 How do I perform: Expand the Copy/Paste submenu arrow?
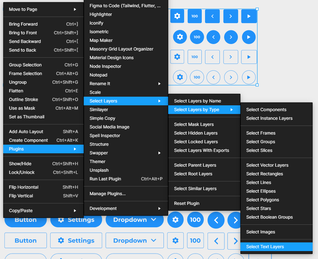75,211
